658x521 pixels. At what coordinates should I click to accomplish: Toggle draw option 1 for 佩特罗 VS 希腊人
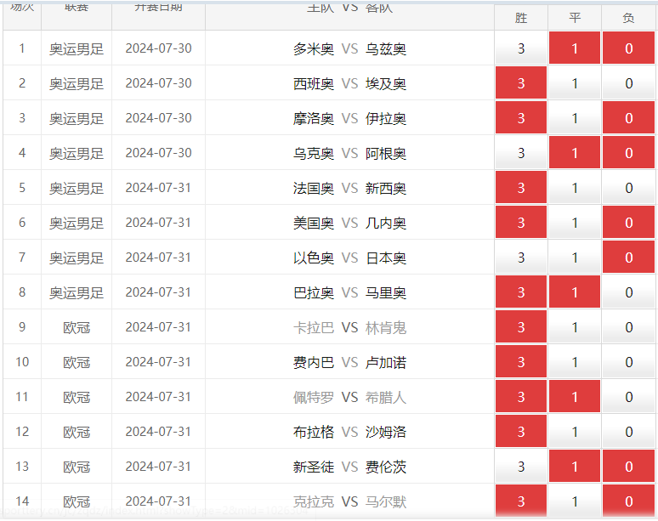pyautogui.click(x=575, y=396)
